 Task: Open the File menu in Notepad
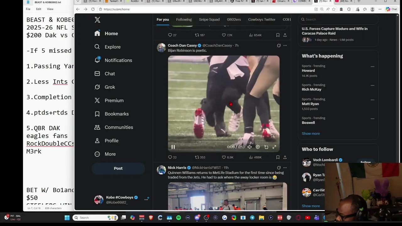[28, 9]
